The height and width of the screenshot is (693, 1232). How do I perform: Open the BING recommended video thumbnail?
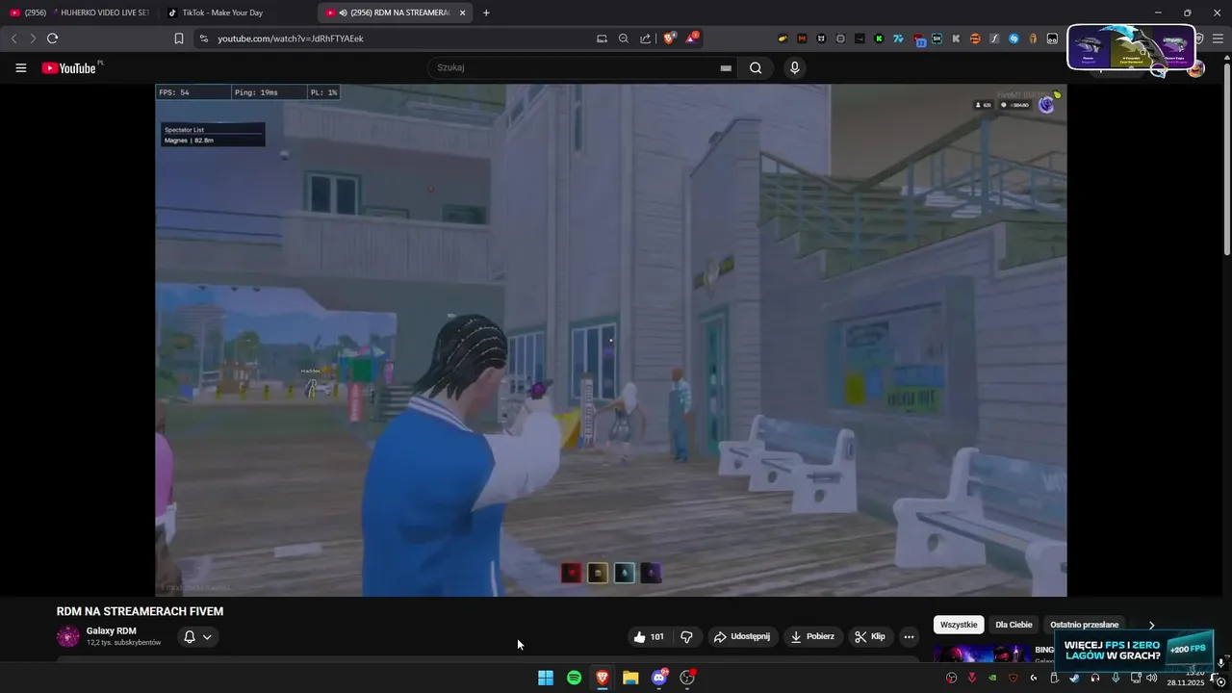coord(982,654)
